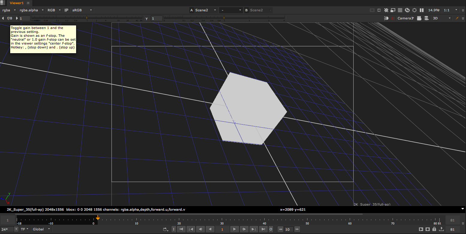Image resolution: width=466 pixels, height=234 pixels.
Task: Toggle the IP input process button
Action: 67,10
